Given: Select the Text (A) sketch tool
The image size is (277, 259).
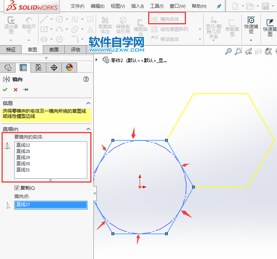Looking at the screenshot, I should pyautogui.click(x=90, y=29).
